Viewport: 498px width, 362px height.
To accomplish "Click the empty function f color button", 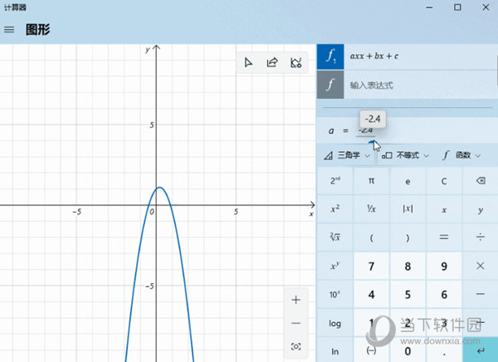I will pyautogui.click(x=330, y=85).
